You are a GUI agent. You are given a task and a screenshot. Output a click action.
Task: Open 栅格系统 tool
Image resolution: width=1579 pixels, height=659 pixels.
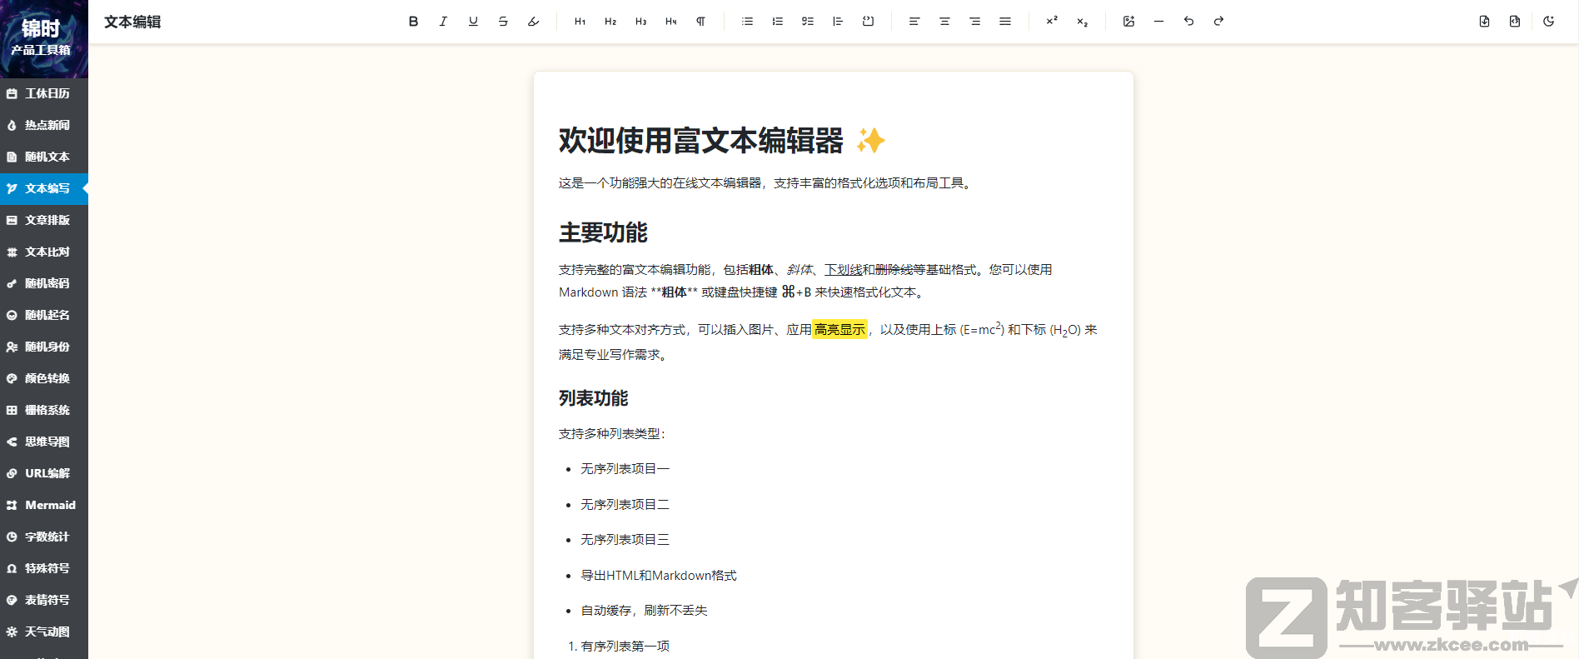point(44,410)
